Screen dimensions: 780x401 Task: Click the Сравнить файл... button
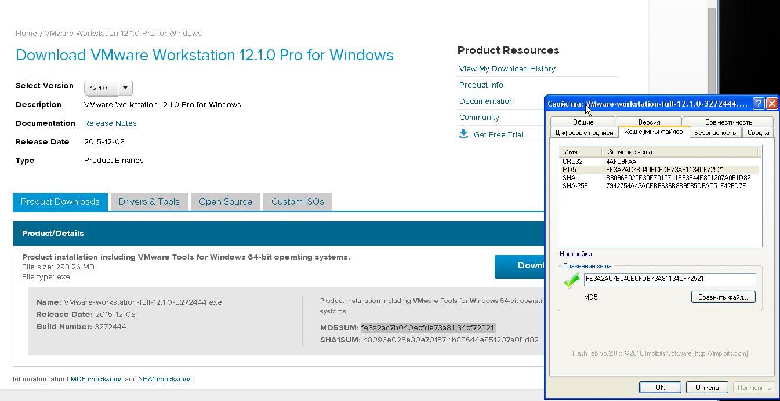click(723, 297)
